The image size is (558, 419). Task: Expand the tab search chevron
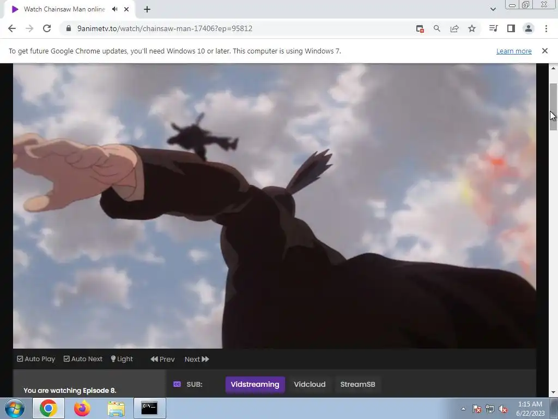493,9
